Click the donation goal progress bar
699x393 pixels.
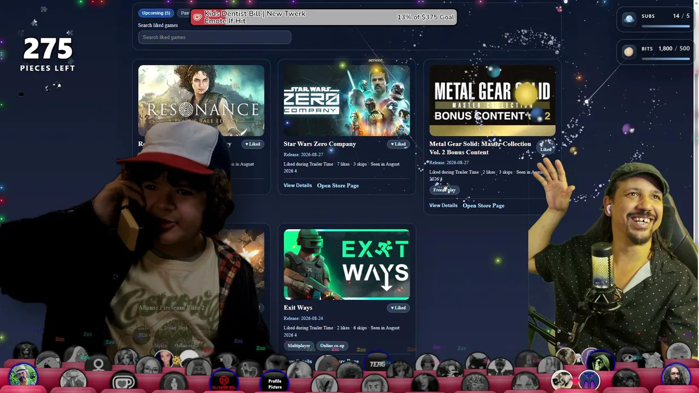coord(324,17)
